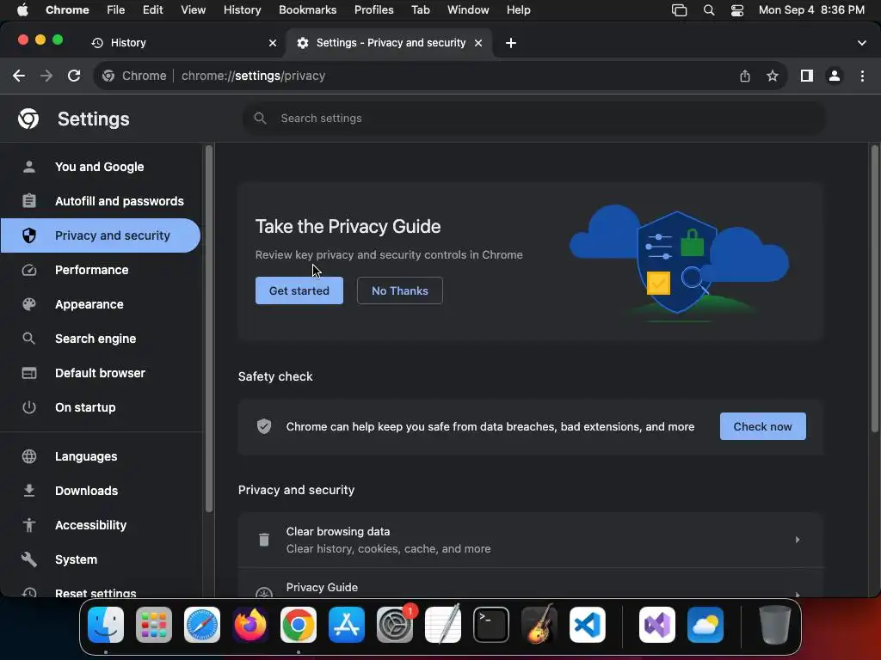Open the profile avatar menu
Image resolution: width=881 pixels, height=660 pixels.
click(x=835, y=76)
